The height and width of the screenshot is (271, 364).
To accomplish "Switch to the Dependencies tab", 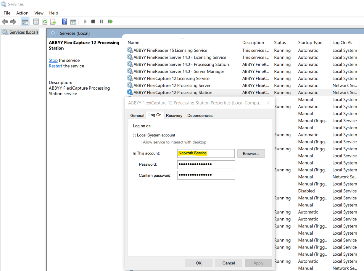I will [200, 115].
